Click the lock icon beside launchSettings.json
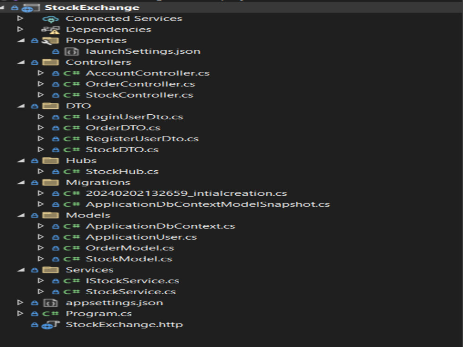The width and height of the screenshot is (463, 347). 56,52
